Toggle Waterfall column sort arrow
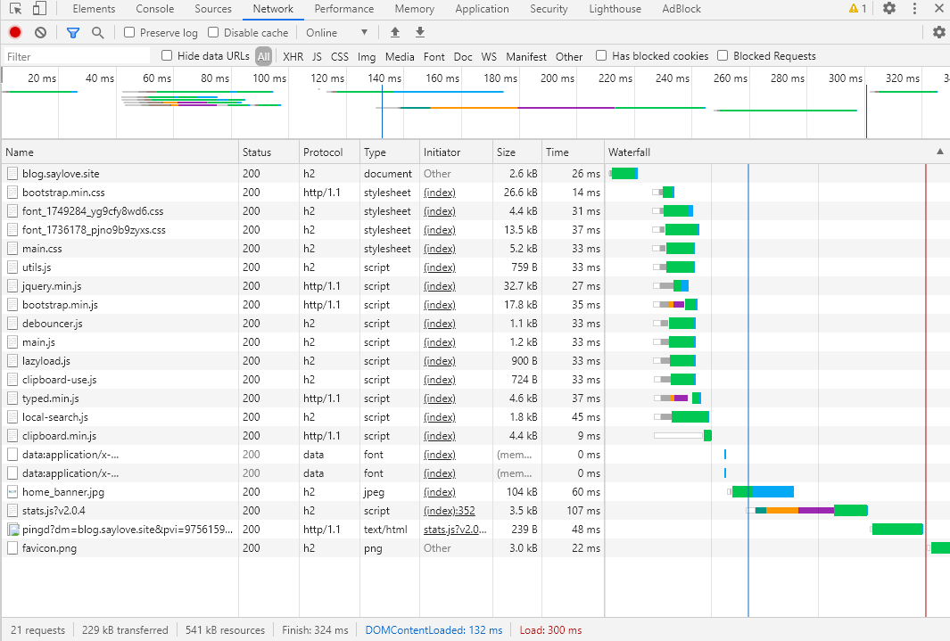950x641 pixels. click(939, 152)
